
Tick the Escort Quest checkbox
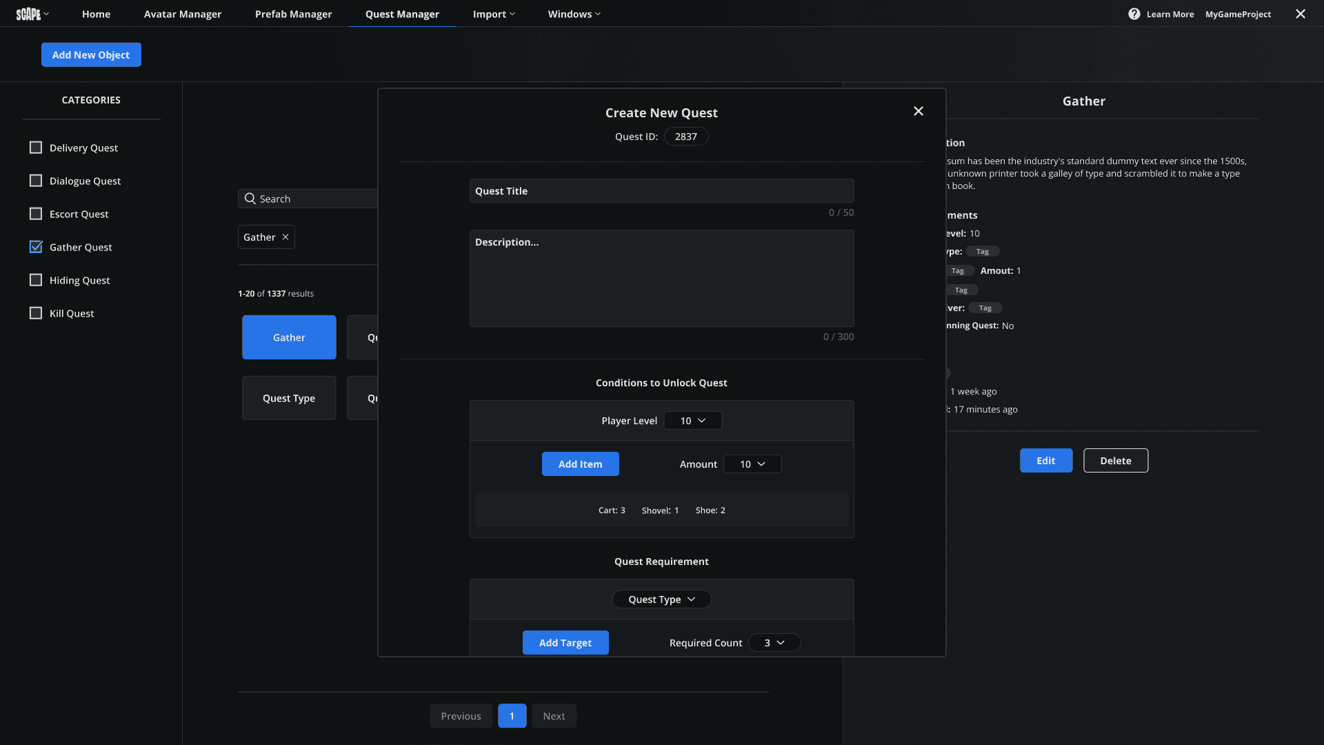point(36,214)
